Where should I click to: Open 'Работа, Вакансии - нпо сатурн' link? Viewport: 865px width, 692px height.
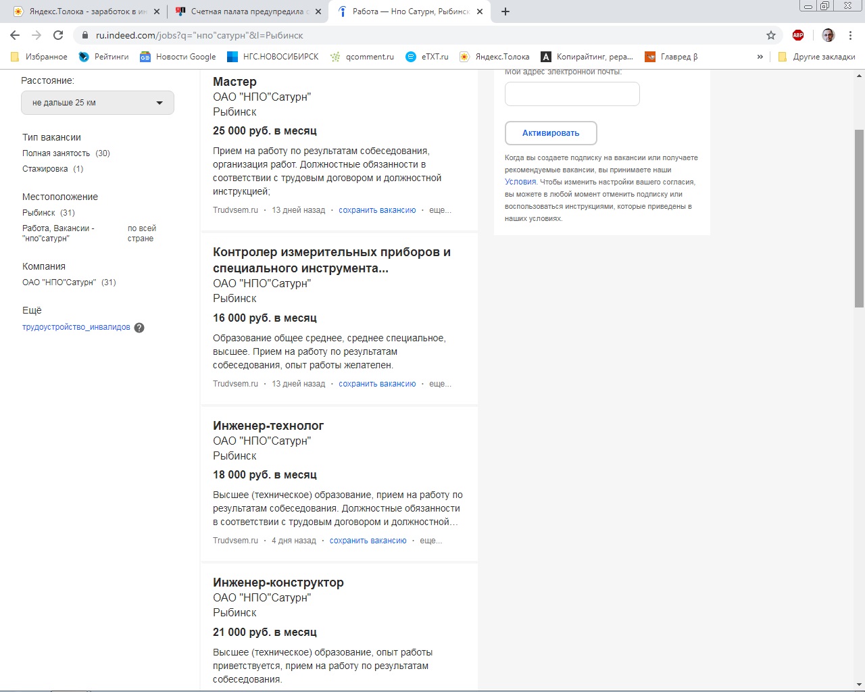[58, 233]
